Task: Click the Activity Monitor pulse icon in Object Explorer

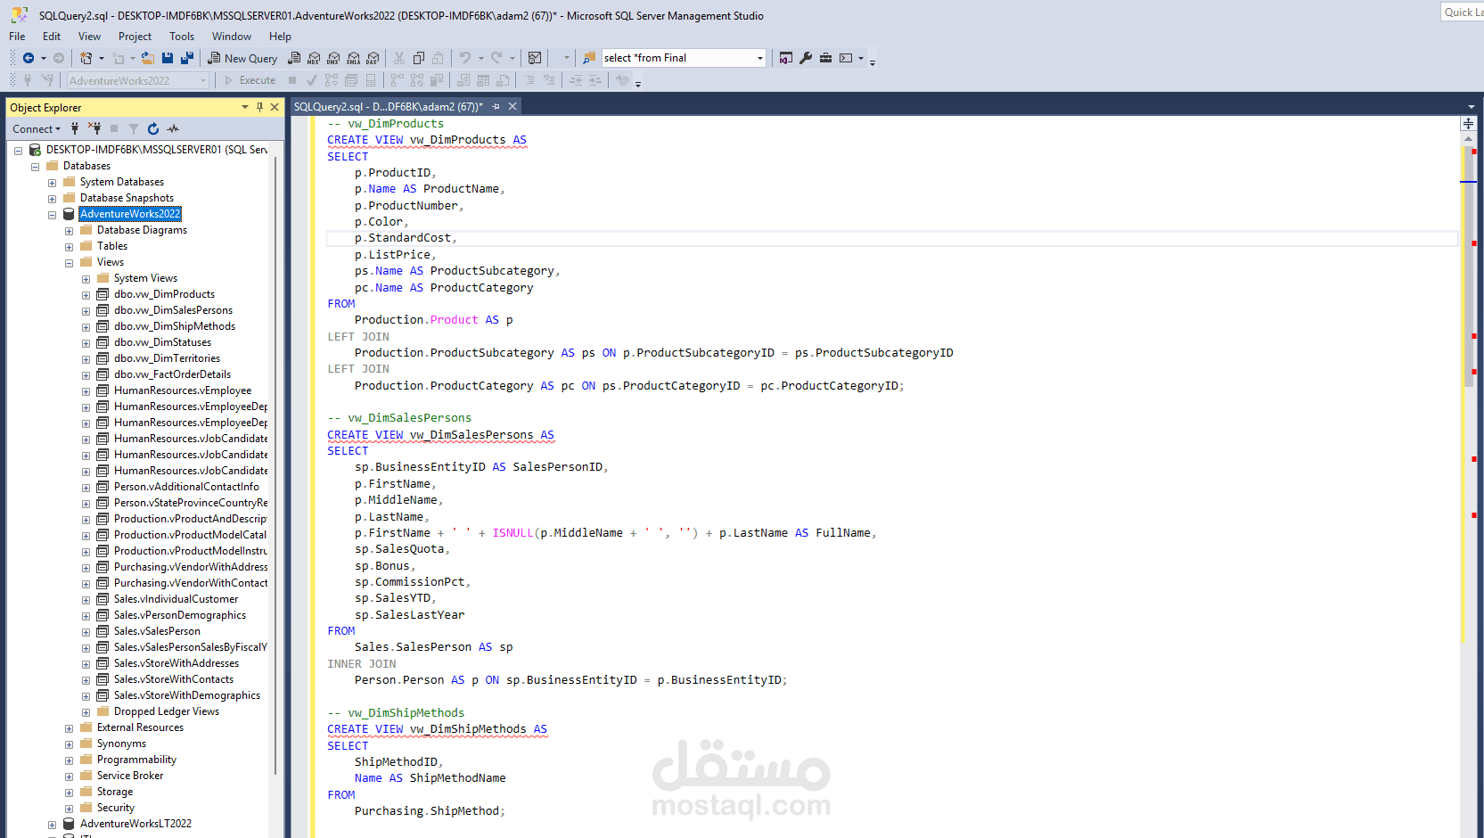Action: (173, 128)
